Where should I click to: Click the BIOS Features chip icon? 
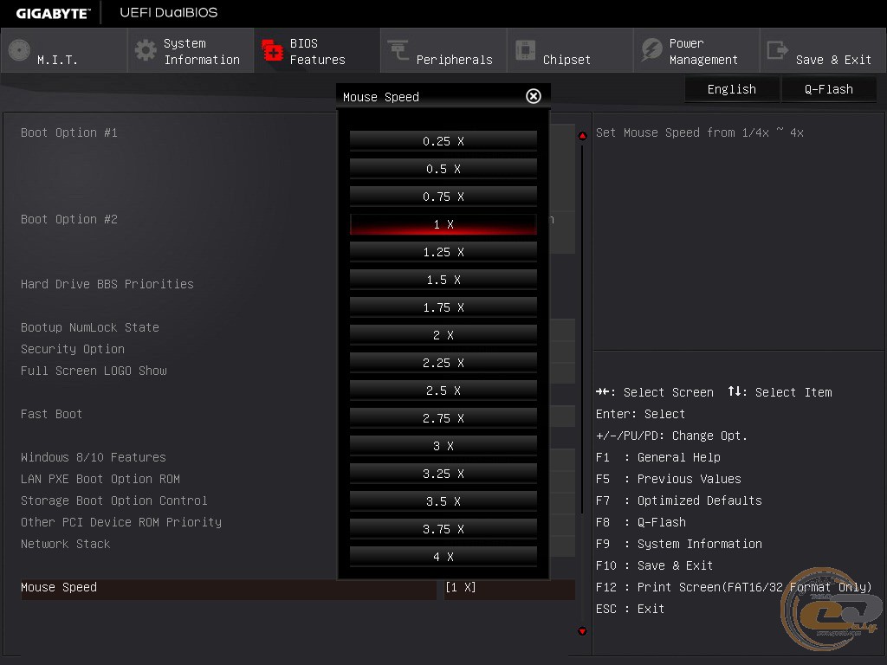pos(273,51)
